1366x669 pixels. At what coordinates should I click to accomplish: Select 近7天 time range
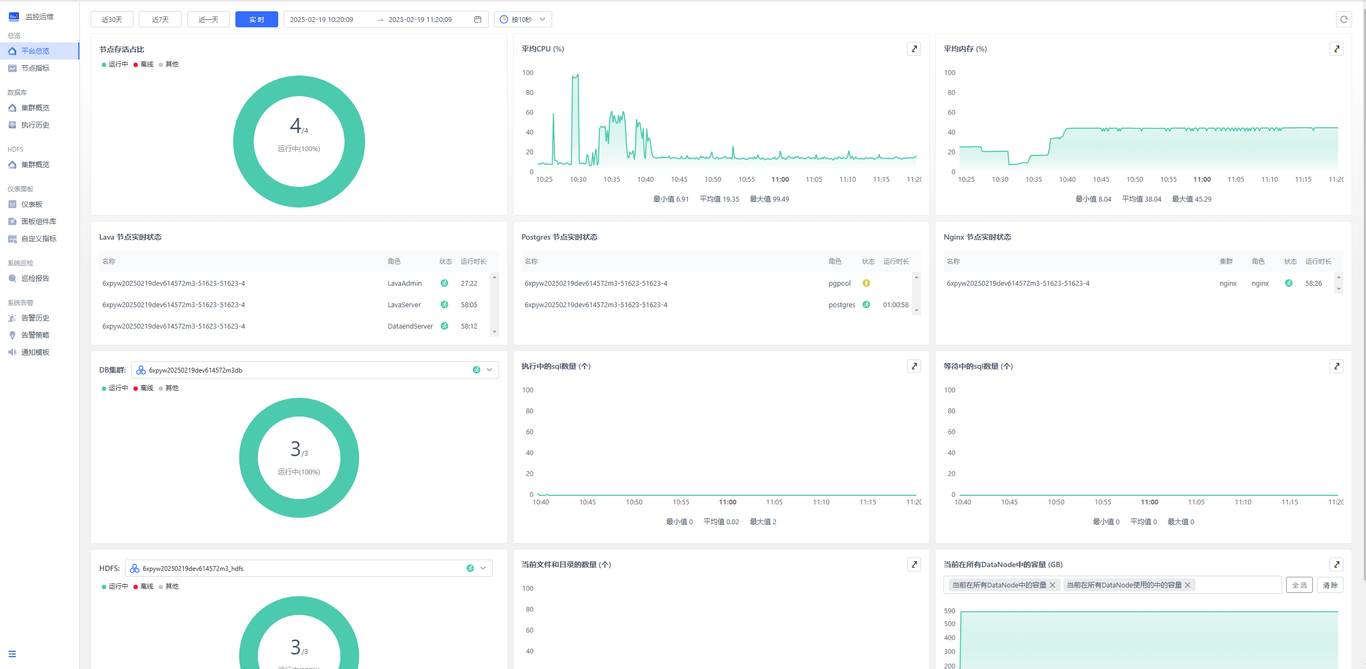pyautogui.click(x=160, y=19)
